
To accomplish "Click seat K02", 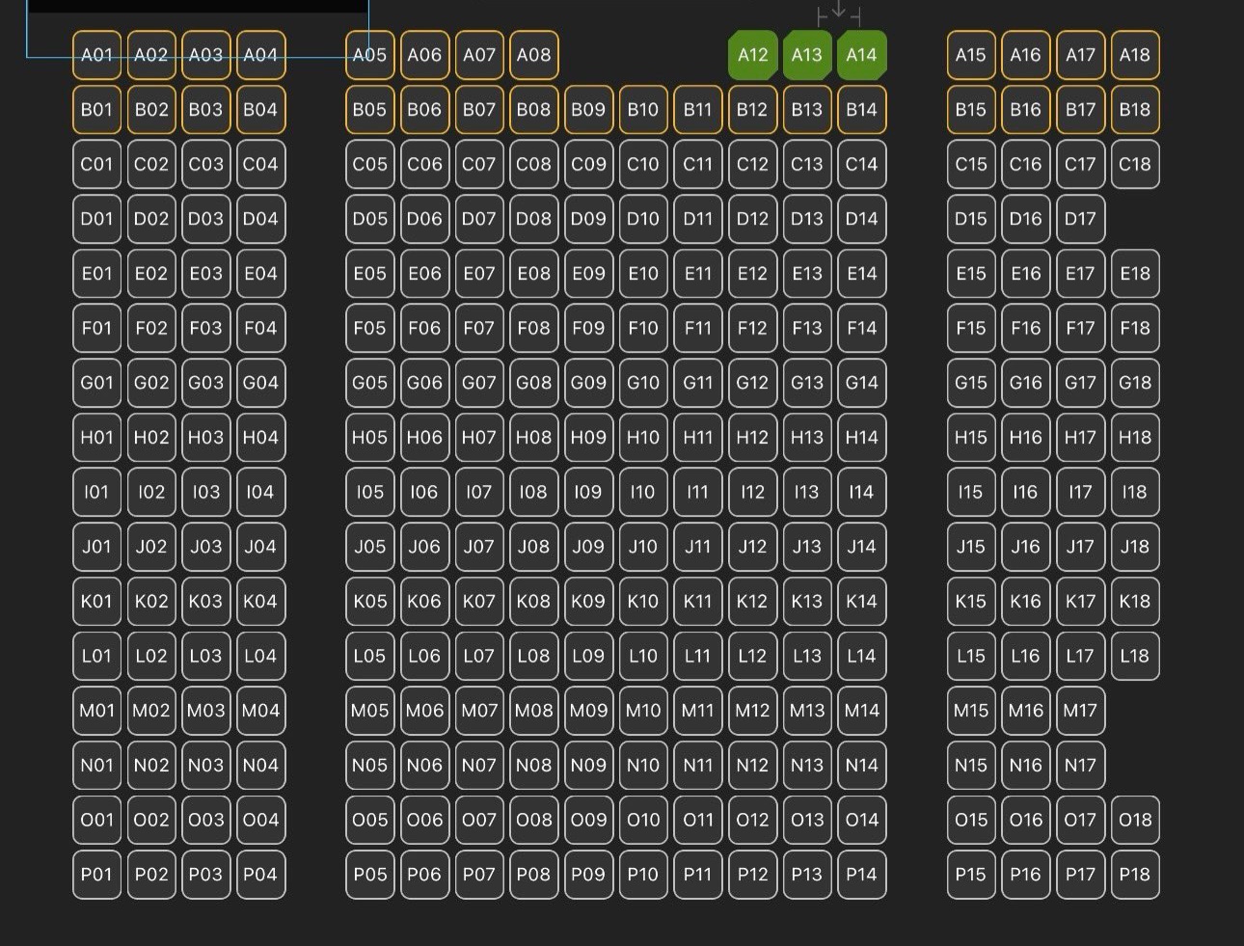I will click(x=151, y=601).
